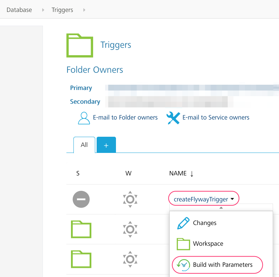Click the wrench tools icon for Service owners
The height and width of the screenshot is (277, 279).
point(173,118)
